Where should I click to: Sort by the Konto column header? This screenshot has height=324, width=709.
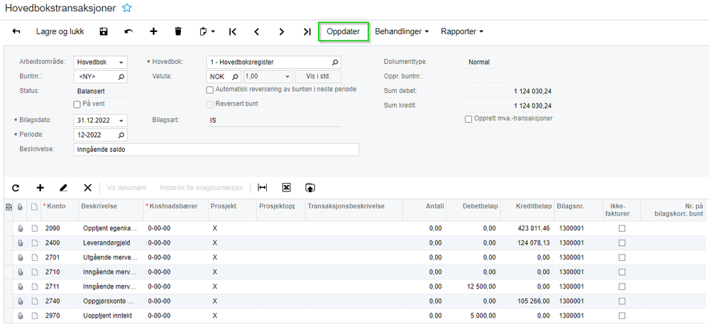pos(56,206)
